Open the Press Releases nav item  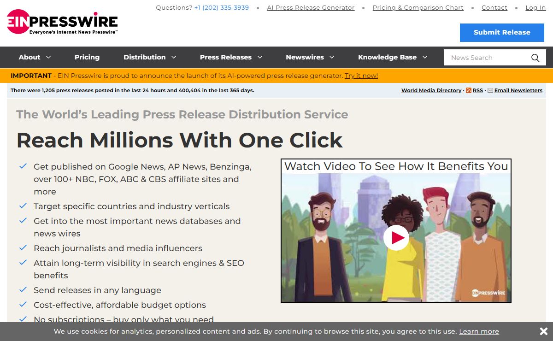click(226, 57)
